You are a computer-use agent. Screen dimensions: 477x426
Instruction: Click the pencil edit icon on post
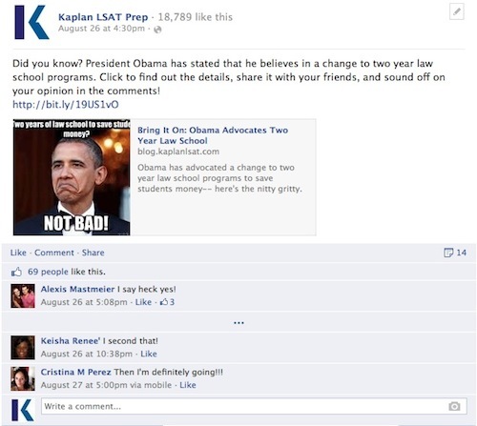457,12
